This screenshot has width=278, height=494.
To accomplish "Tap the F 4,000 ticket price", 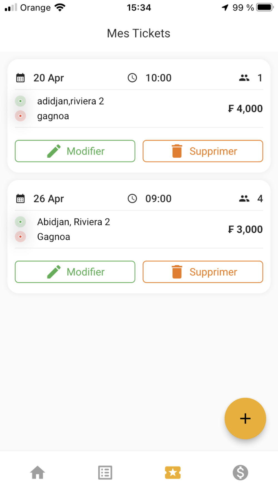I will point(245,109).
